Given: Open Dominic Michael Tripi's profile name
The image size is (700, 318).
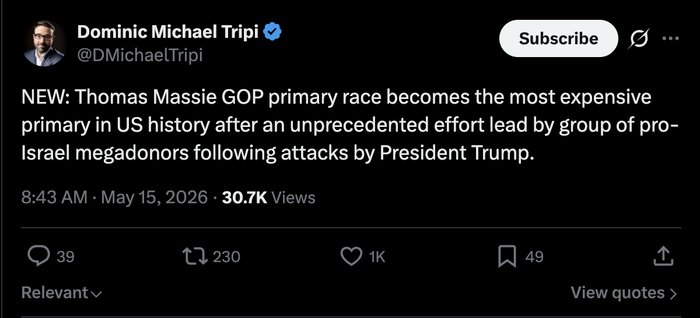Looking at the screenshot, I should 169,32.
